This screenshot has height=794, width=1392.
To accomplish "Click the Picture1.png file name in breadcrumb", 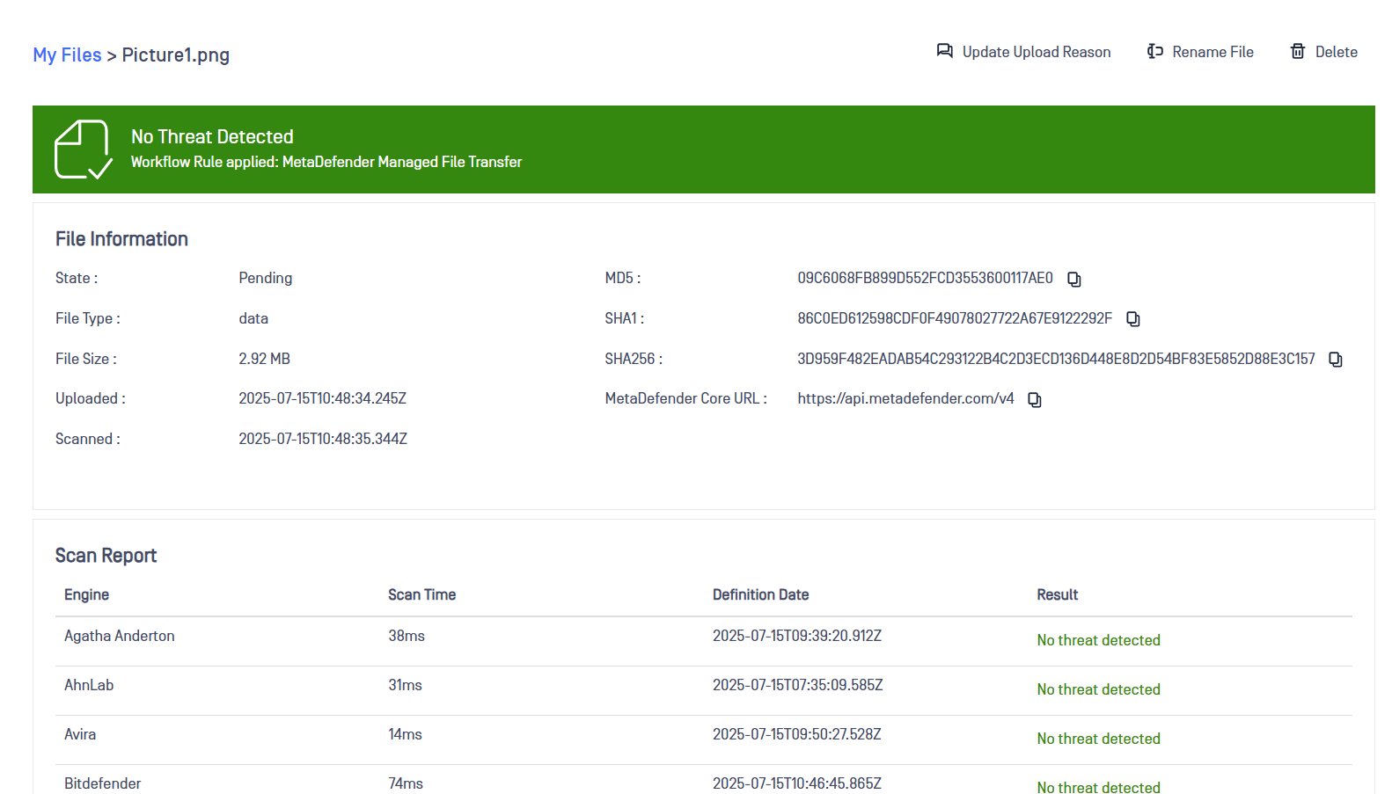I will point(176,55).
